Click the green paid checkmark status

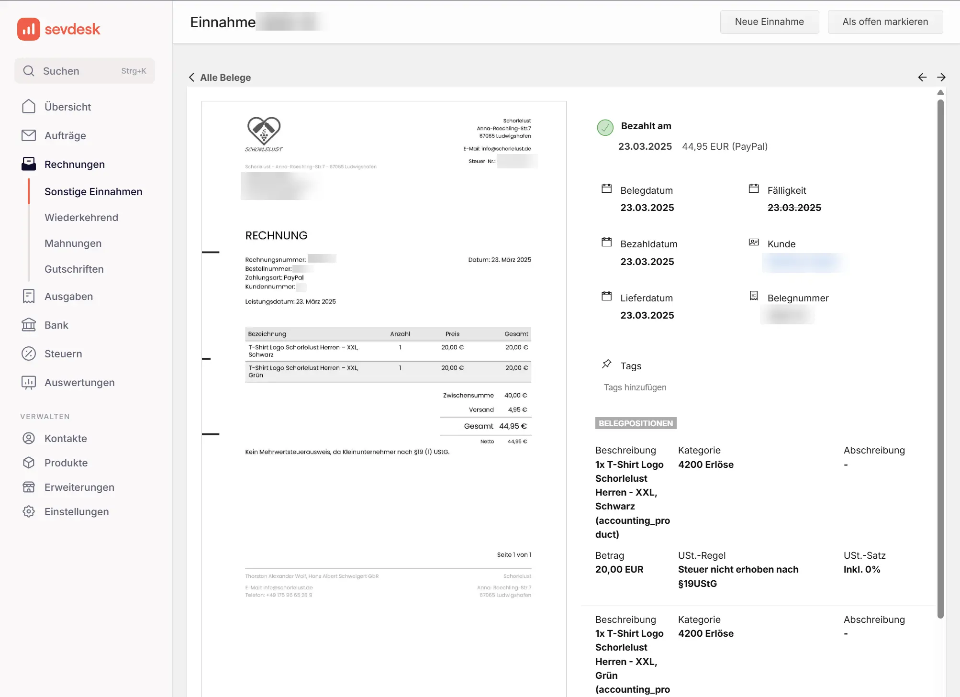point(605,127)
